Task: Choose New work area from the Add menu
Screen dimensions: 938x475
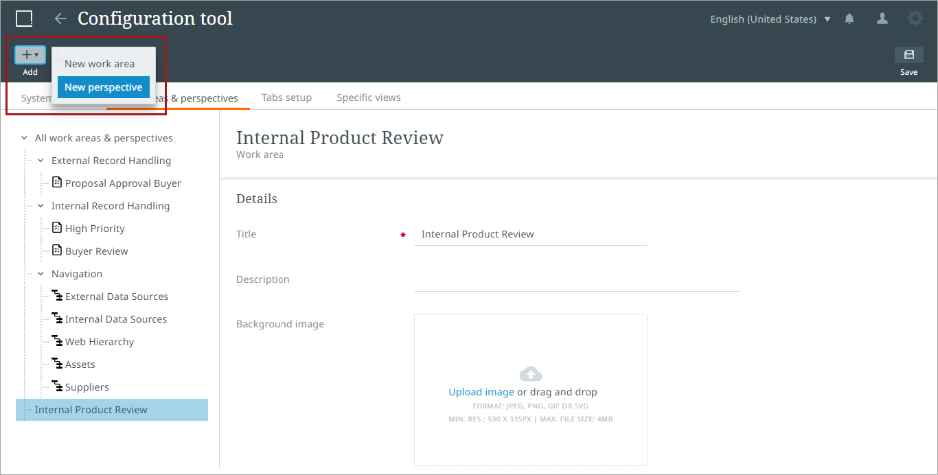Action: (x=100, y=64)
